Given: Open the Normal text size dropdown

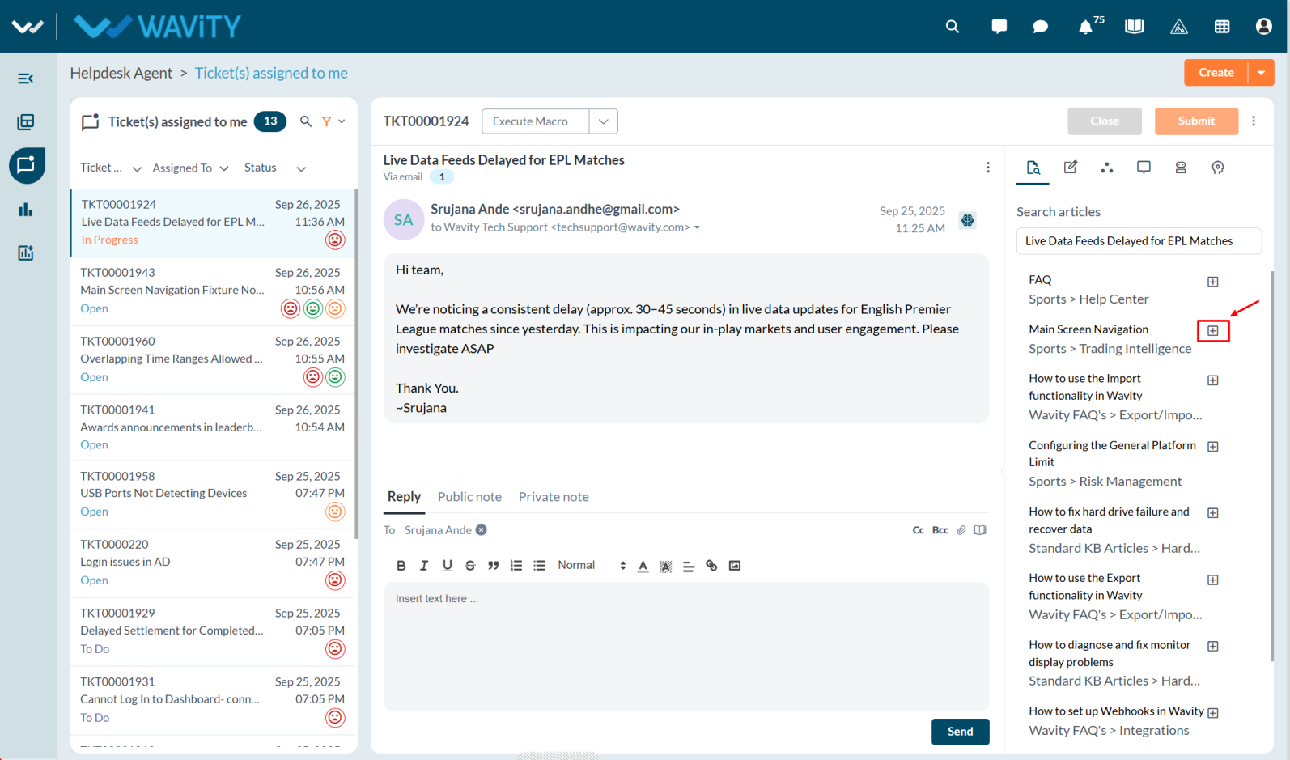Looking at the screenshot, I should click(592, 566).
